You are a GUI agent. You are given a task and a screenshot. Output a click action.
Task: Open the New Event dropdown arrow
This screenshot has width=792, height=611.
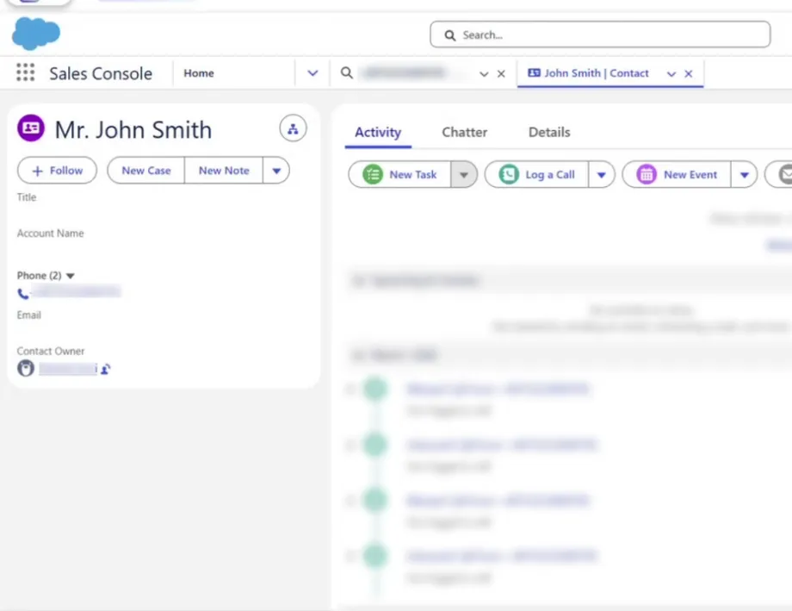click(744, 174)
